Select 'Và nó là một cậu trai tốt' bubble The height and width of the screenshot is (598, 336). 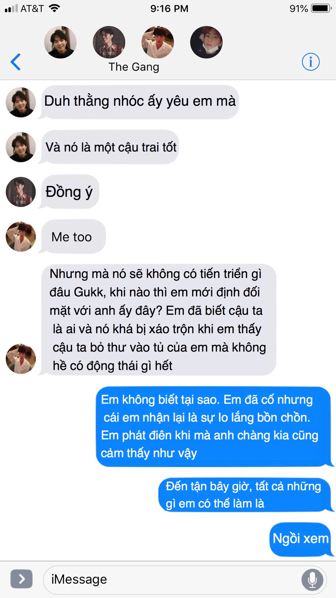(109, 147)
